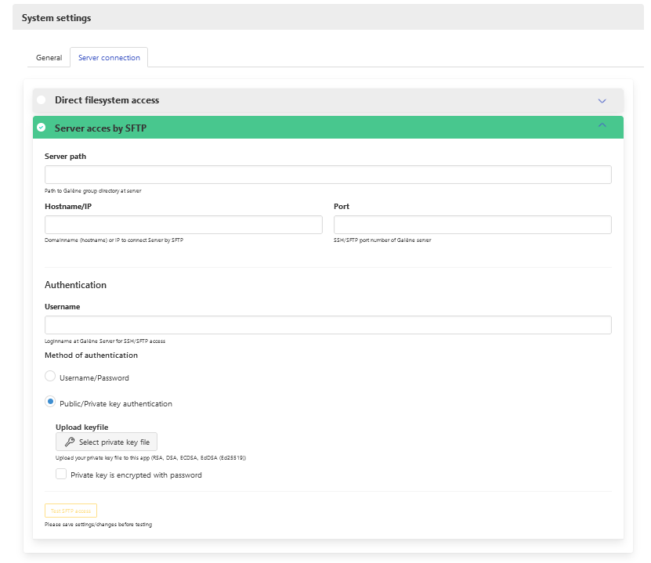
Task: Collapse Server acces by SFTP chevron
Action: tap(602, 125)
